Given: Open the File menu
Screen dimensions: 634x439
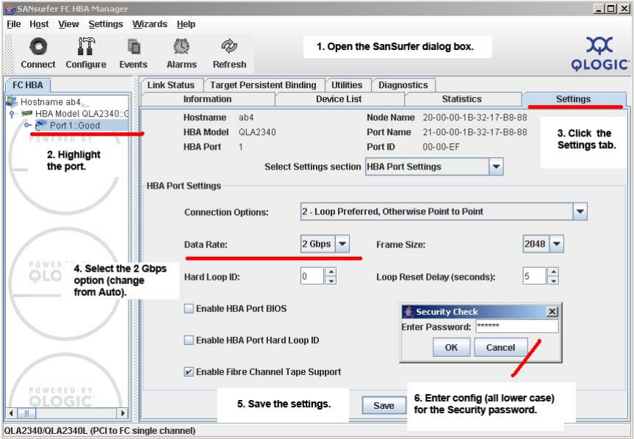Looking at the screenshot, I should pyautogui.click(x=14, y=24).
